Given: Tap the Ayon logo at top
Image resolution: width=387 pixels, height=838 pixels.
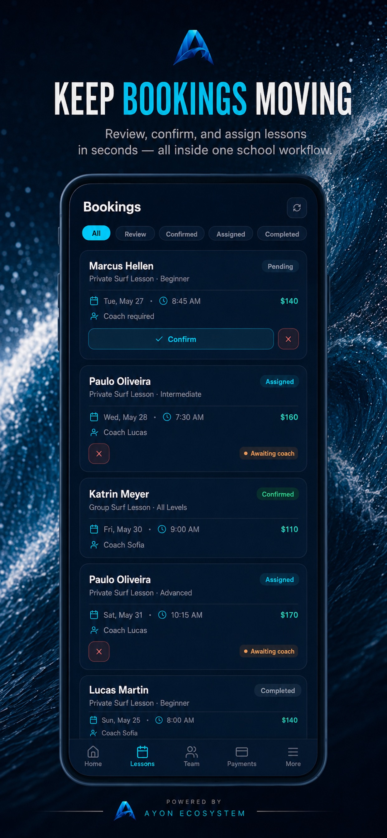Looking at the screenshot, I should 193,48.
